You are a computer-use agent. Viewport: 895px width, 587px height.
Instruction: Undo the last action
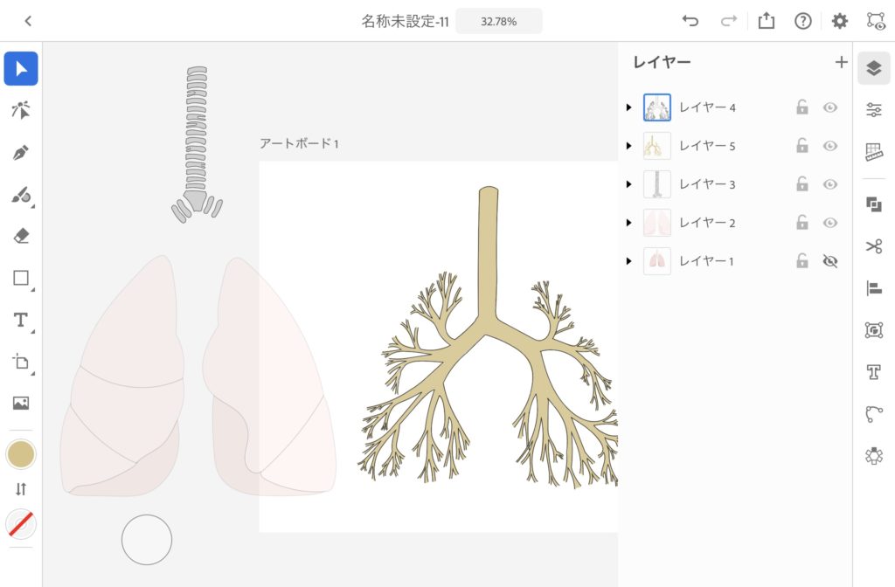point(690,21)
